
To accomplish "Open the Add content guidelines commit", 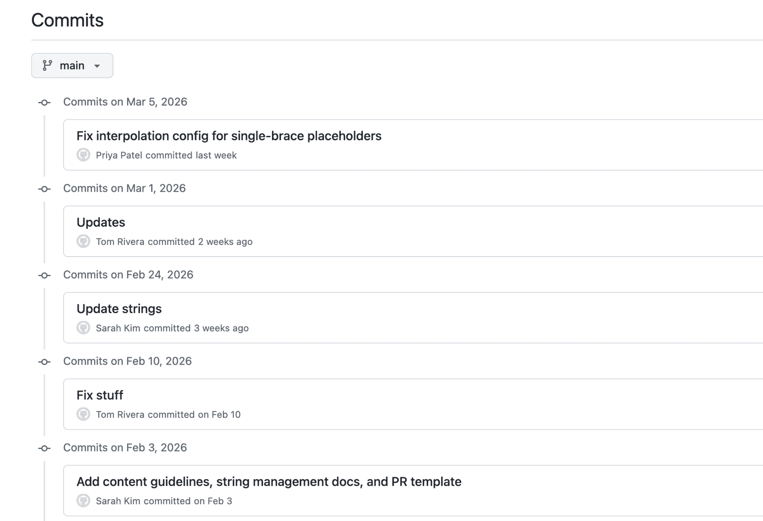I will [x=269, y=481].
